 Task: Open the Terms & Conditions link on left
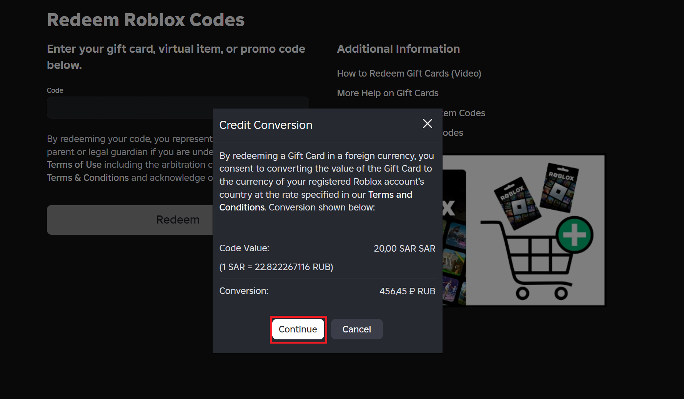click(88, 178)
